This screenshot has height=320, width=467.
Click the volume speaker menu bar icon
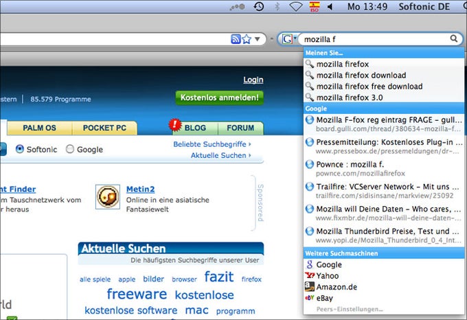click(x=330, y=7)
